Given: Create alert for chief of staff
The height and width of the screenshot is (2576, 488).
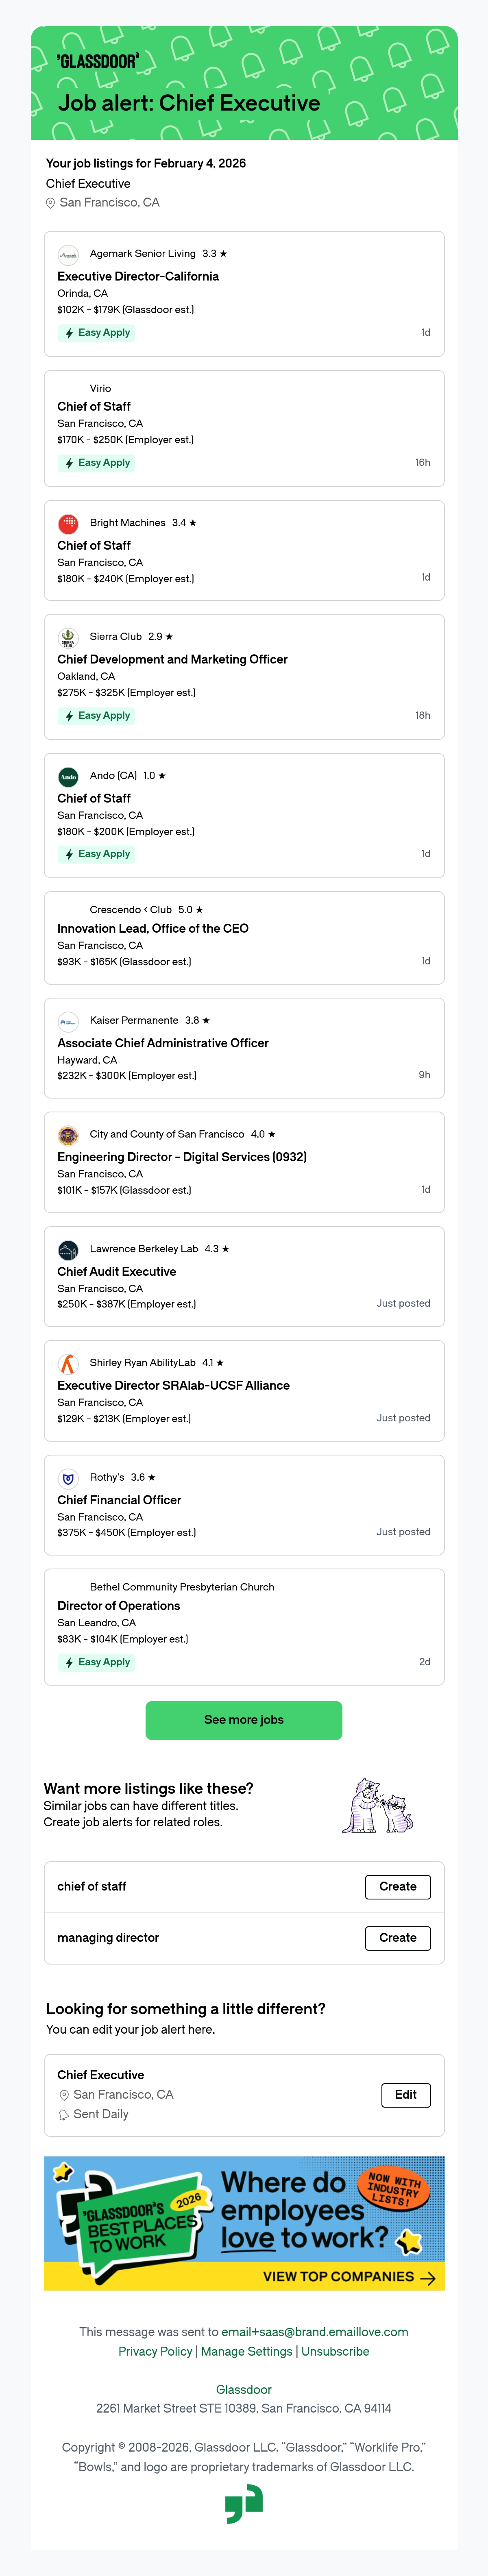Looking at the screenshot, I should click(x=398, y=1887).
